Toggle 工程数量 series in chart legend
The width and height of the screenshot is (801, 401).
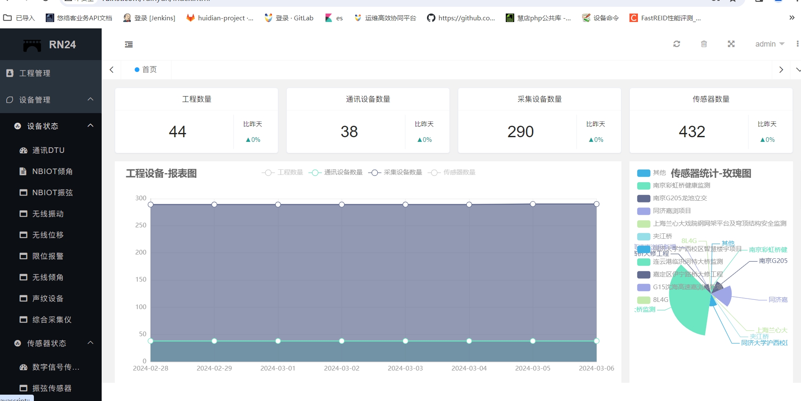pos(283,172)
